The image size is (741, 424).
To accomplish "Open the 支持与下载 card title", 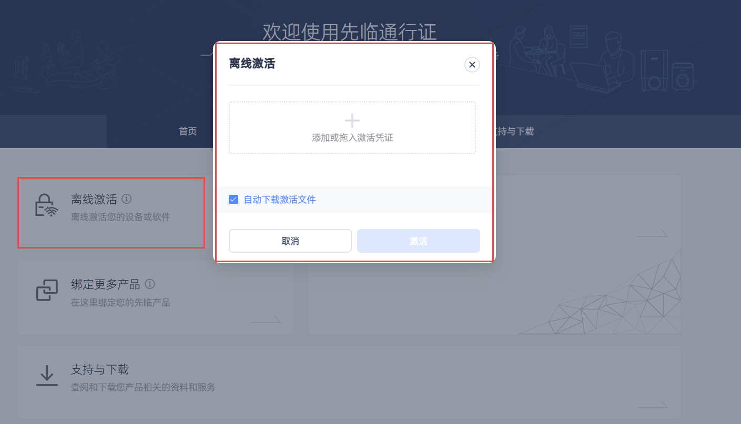I will [x=99, y=369].
